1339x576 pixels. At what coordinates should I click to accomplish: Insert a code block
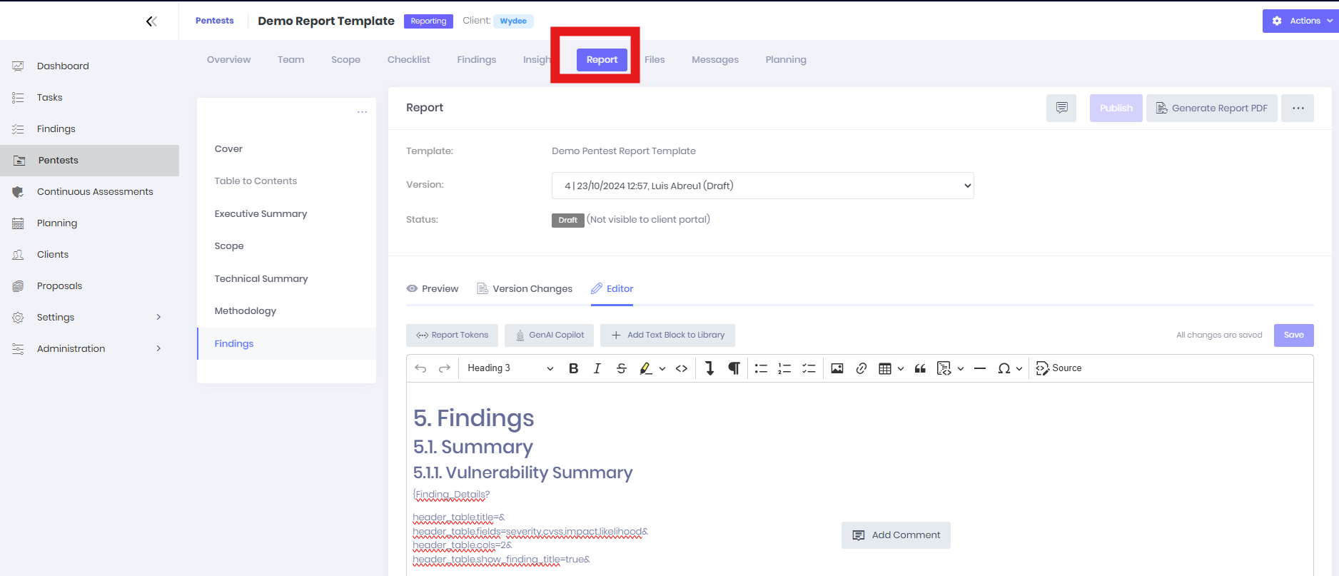coord(944,368)
